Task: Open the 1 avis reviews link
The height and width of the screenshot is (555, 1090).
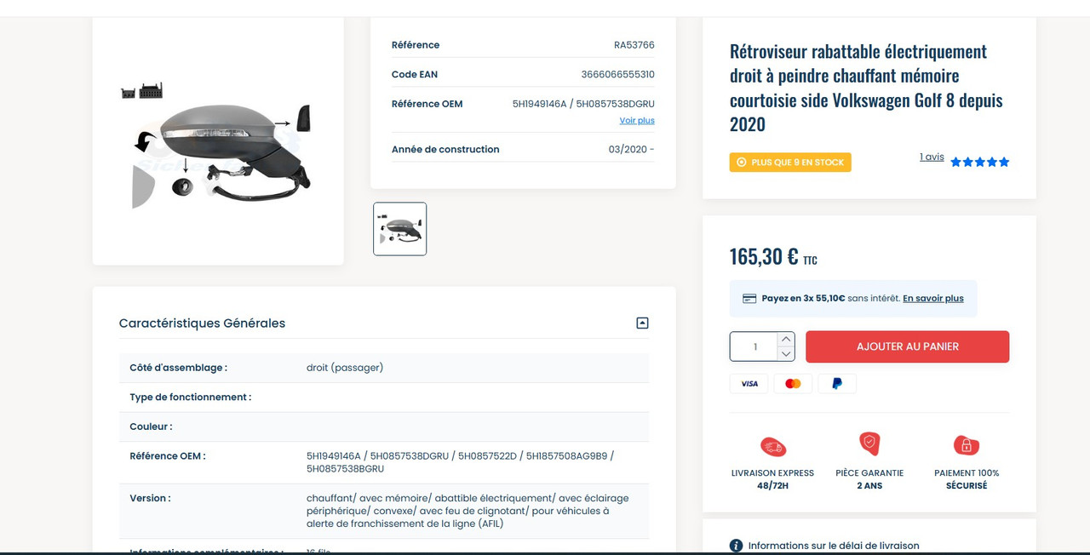Action: (932, 157)
